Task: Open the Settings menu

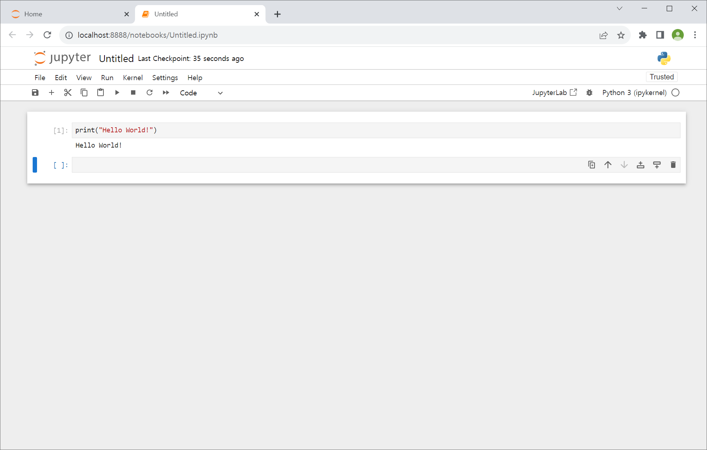Action: click(165, 78)
